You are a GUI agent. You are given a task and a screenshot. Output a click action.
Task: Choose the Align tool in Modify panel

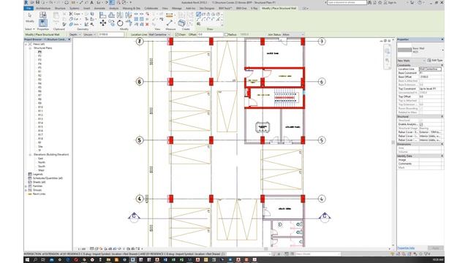pos(103,15)
